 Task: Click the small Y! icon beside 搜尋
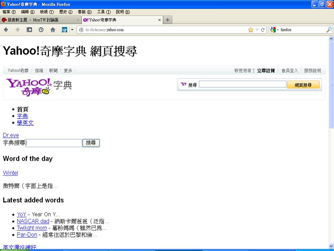(183, 84)
